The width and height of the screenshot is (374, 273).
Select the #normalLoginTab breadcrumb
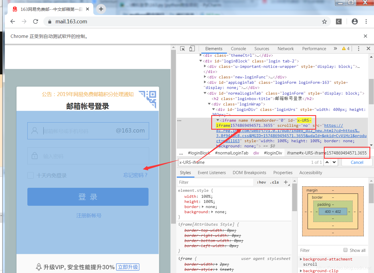(231, 153)
